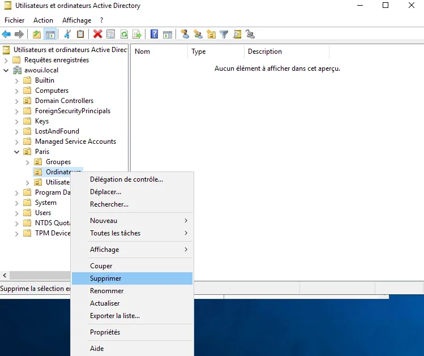Toggle the console tree show/hide icon

50,35
